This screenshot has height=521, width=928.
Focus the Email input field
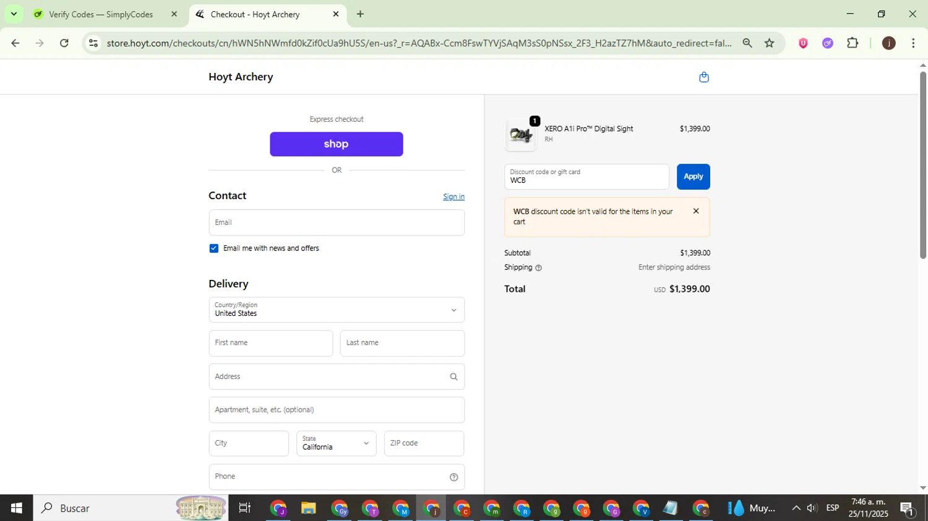(x=337, y=222)
